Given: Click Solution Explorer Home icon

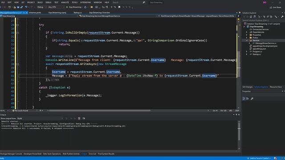Looking at the screenshot, I should pos(251,17).
